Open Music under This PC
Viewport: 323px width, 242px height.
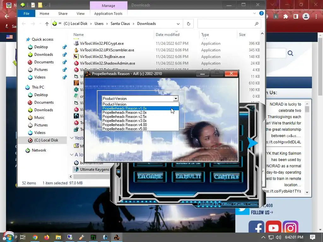pyautogui.click(x=39, y=118)
